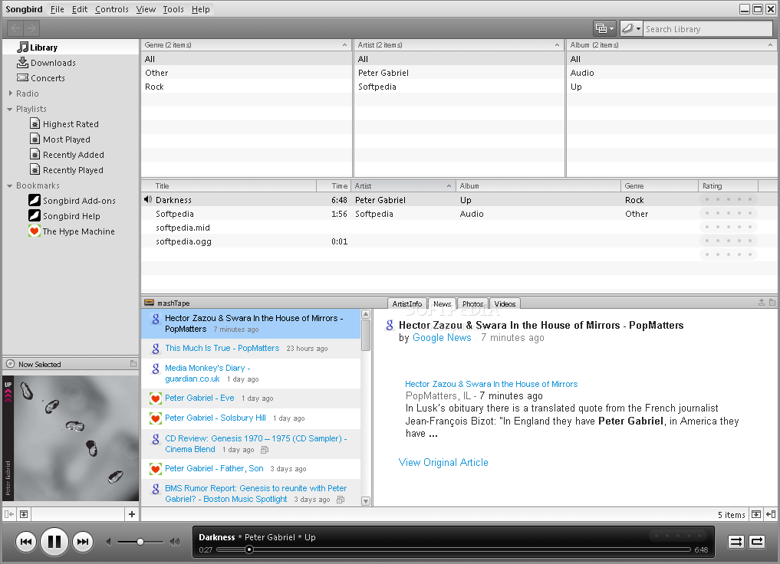Switch to Videos tab
Image resolution: width=780 pixels, height=564 pixels.
(x=505, y=303)
